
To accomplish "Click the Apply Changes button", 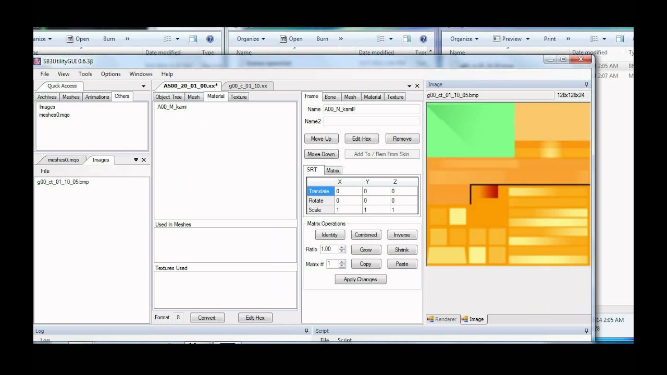I will 360,280.
